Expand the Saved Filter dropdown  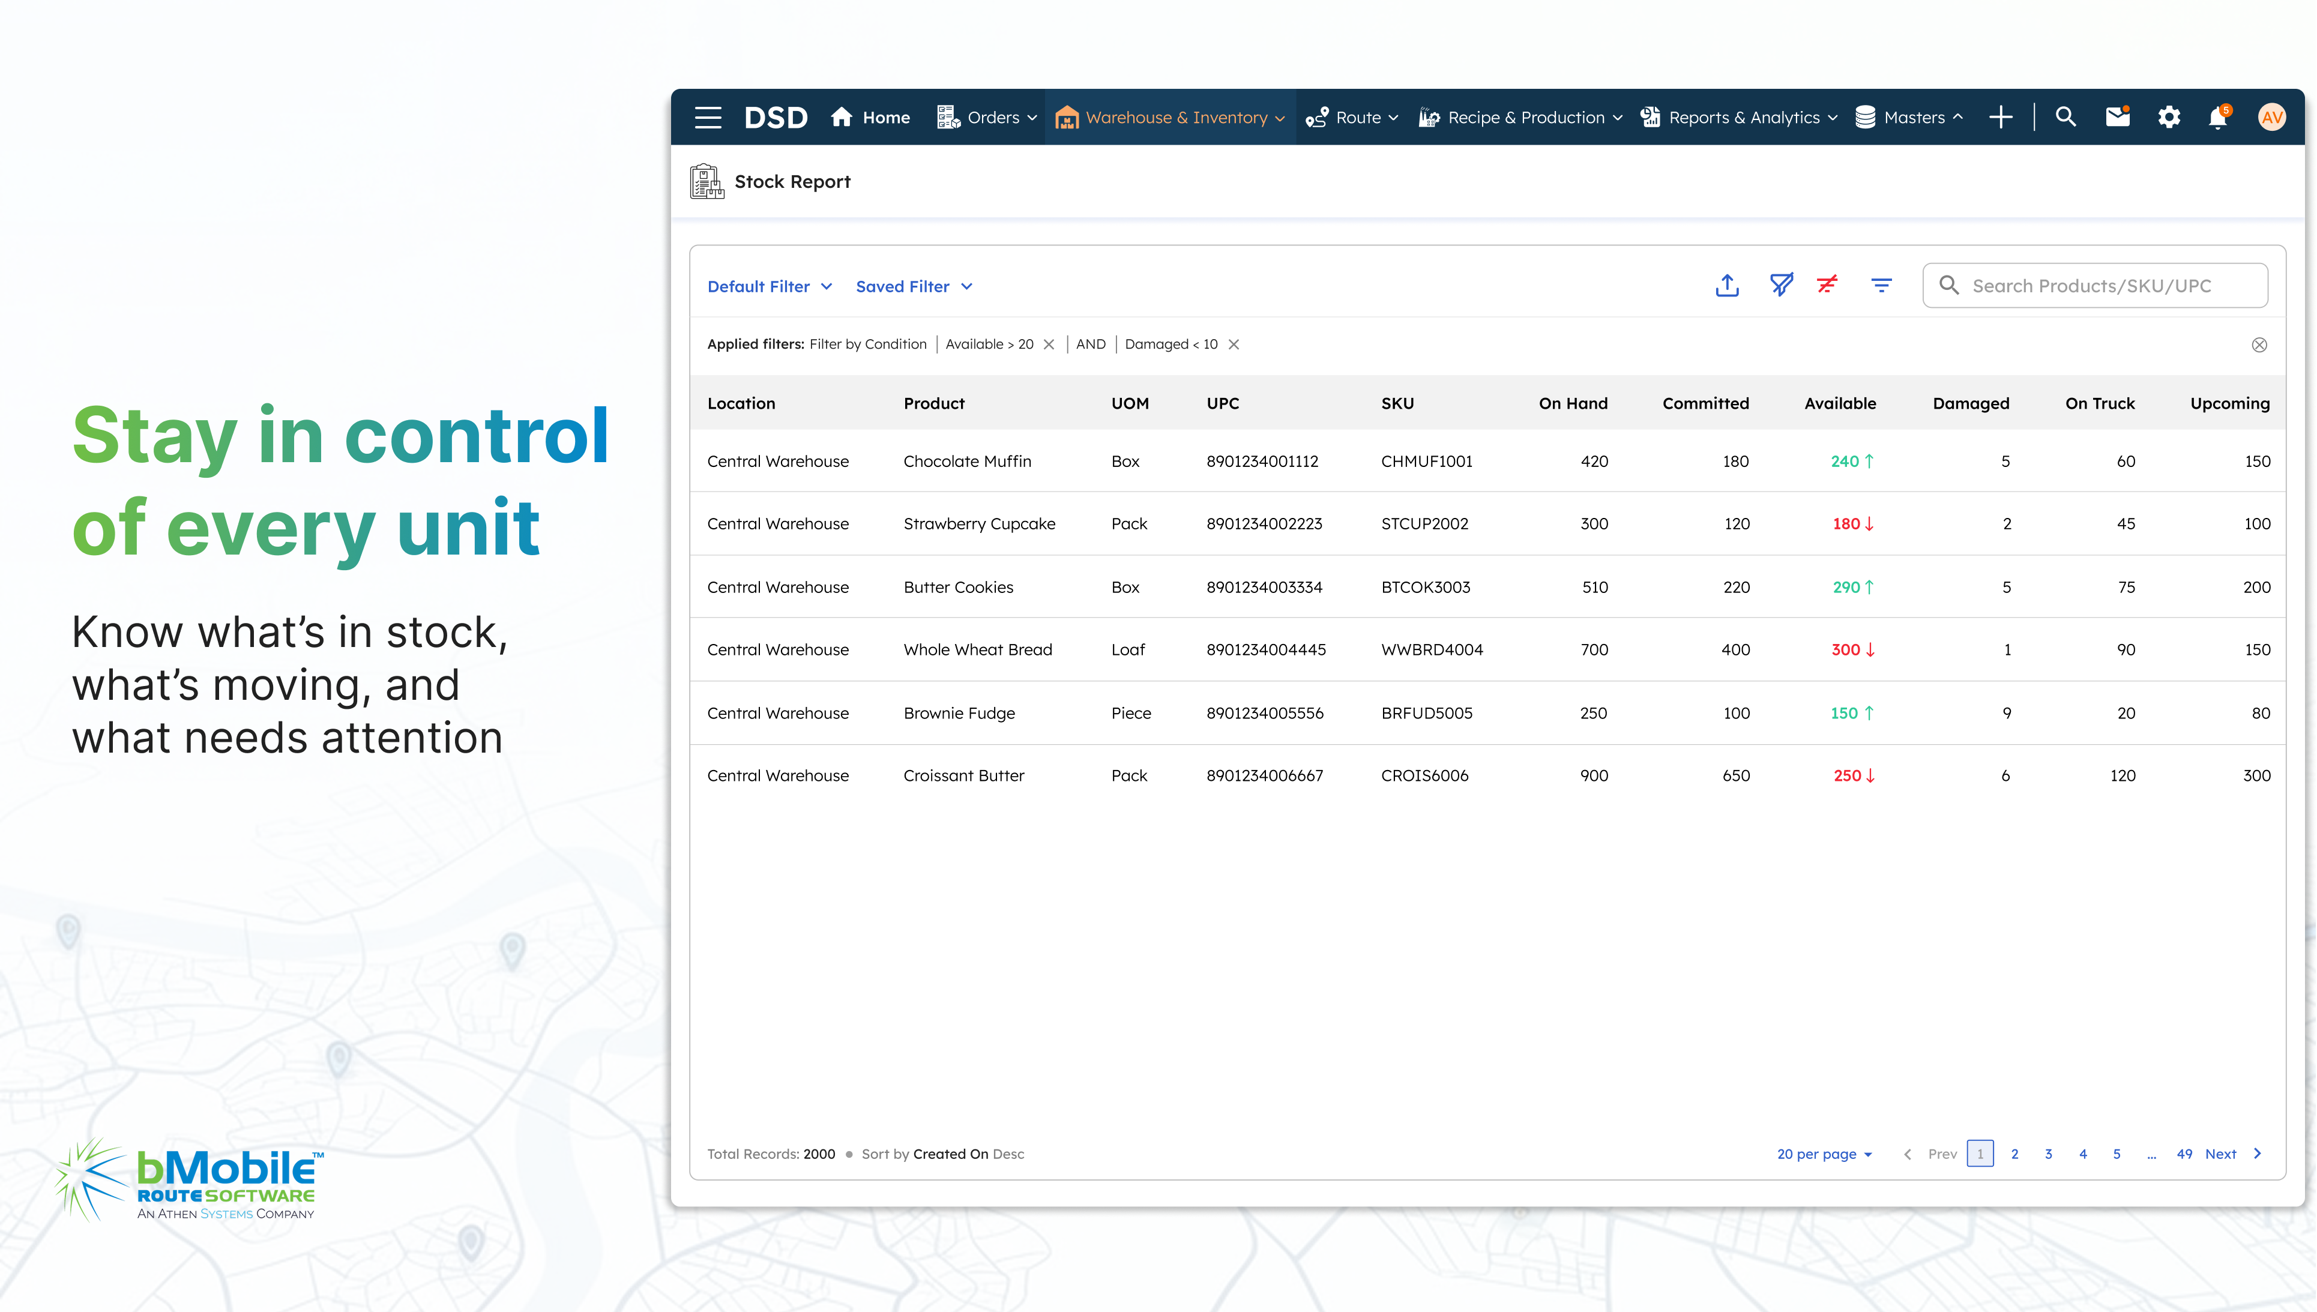coord(913,286)
